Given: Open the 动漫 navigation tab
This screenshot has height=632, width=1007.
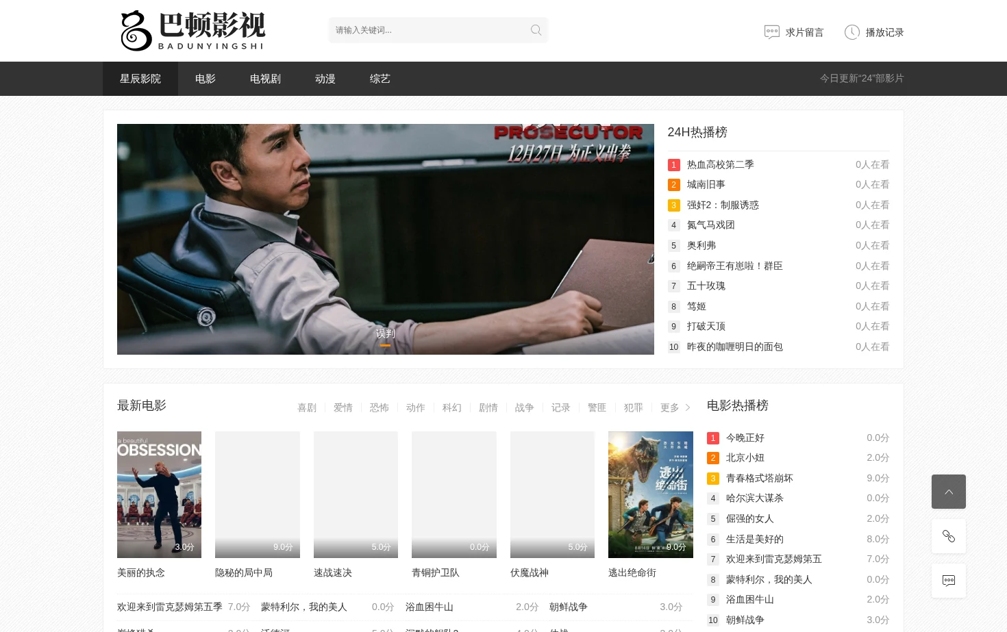Looking at the screenshot, I should pyautogui.click(x=325, y=79).
